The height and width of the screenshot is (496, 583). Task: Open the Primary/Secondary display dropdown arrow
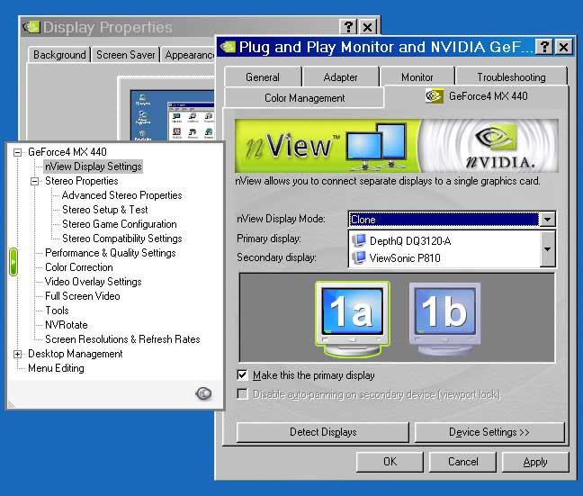(x=547, y=249)
